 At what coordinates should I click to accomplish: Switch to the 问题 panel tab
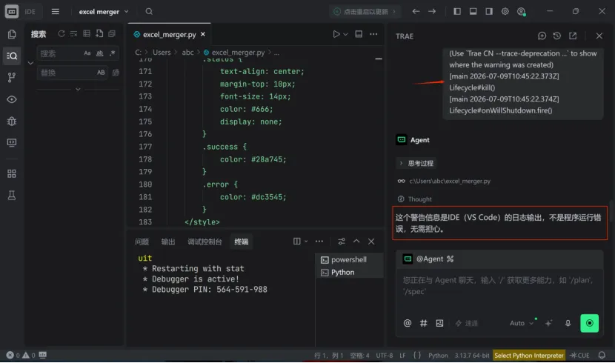tap(142, 242)
